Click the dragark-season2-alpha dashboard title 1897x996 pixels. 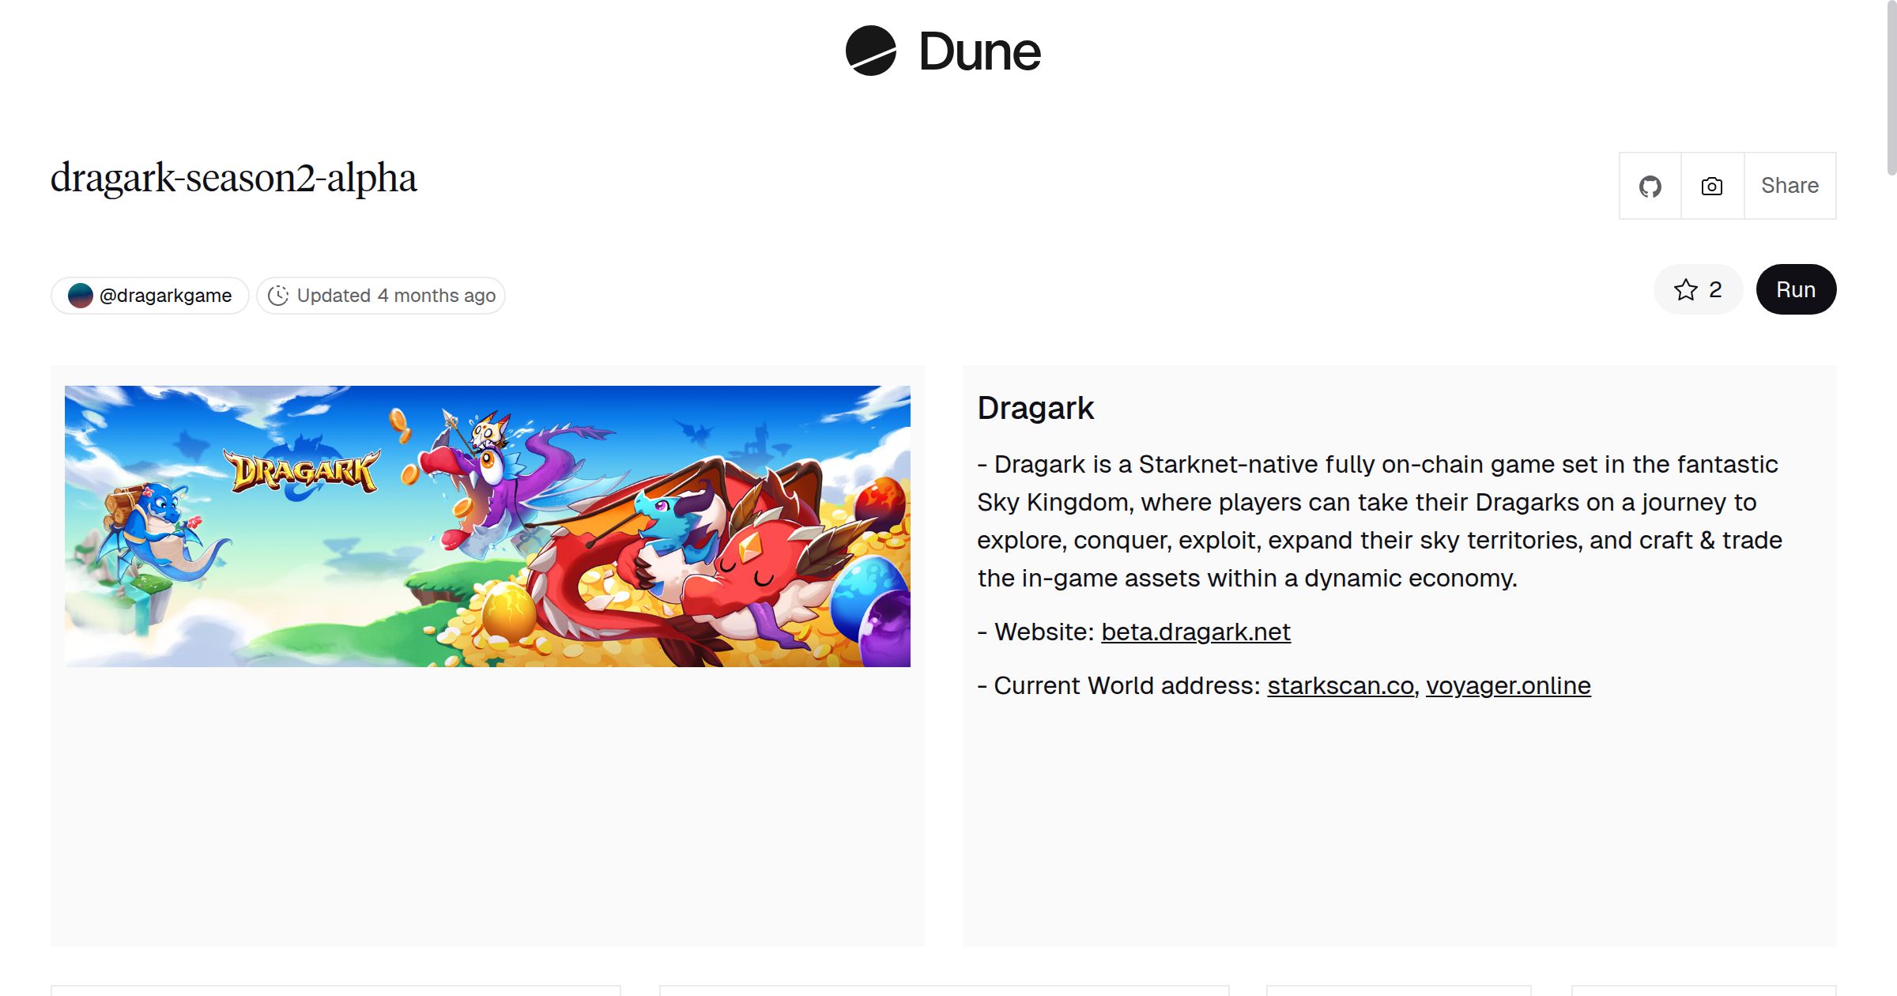[x=234, y=178]
